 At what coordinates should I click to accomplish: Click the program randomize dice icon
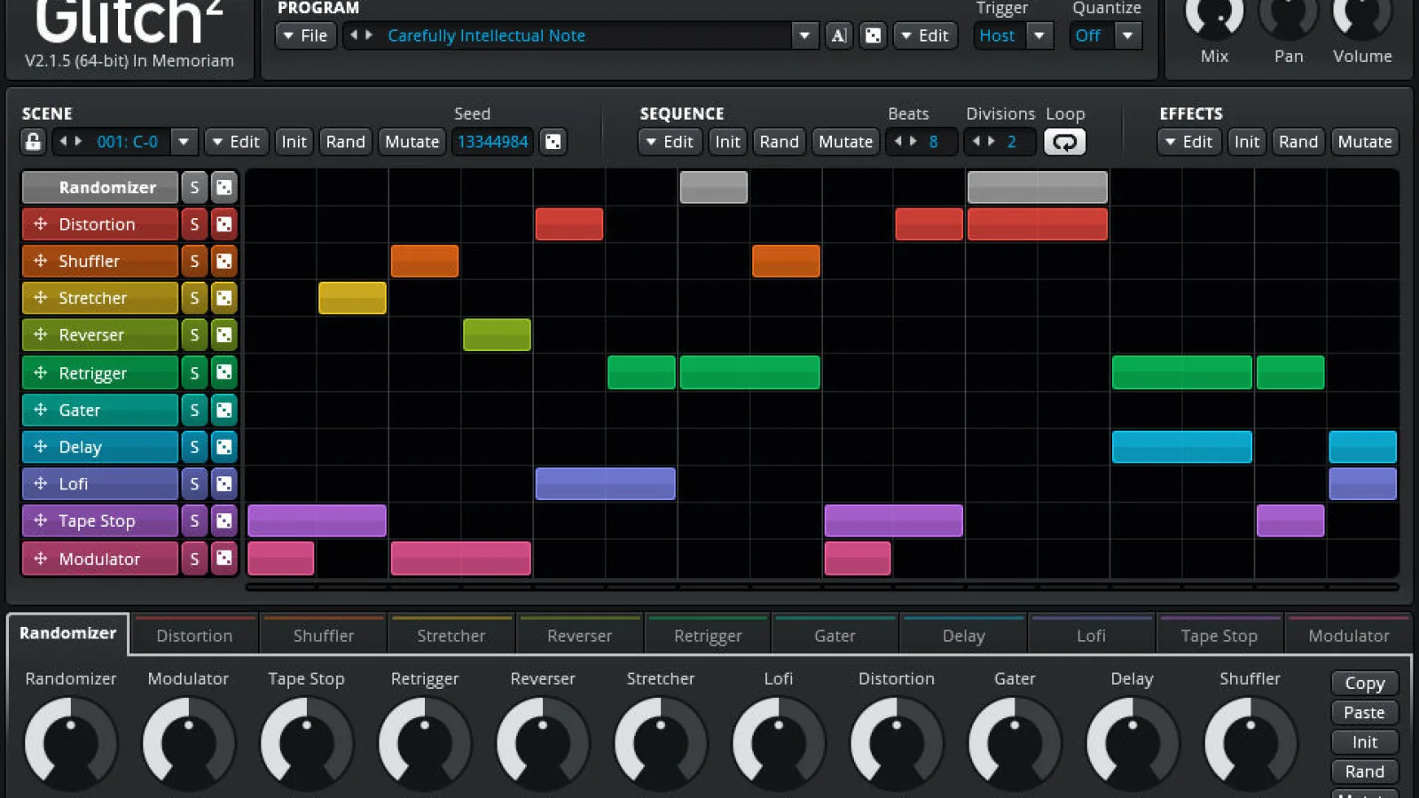(874, 35)
